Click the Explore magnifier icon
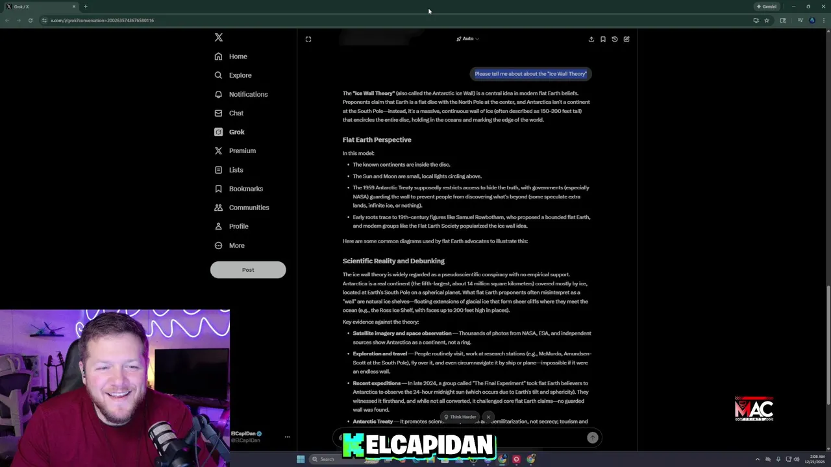 point(219,75)
